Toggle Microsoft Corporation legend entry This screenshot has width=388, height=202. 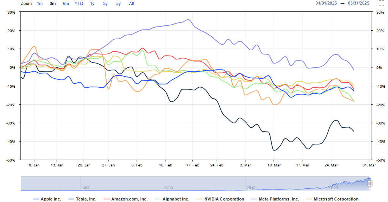click(332, 199)
